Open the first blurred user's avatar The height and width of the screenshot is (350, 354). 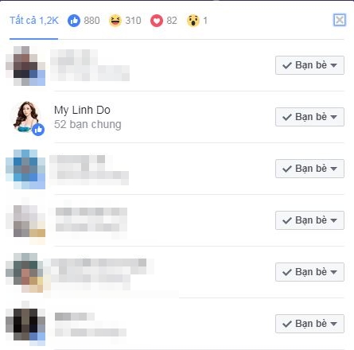(x=25, y=66)
